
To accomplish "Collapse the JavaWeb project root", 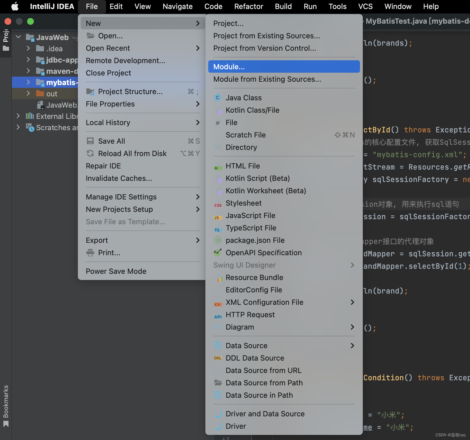I will 19,37.
